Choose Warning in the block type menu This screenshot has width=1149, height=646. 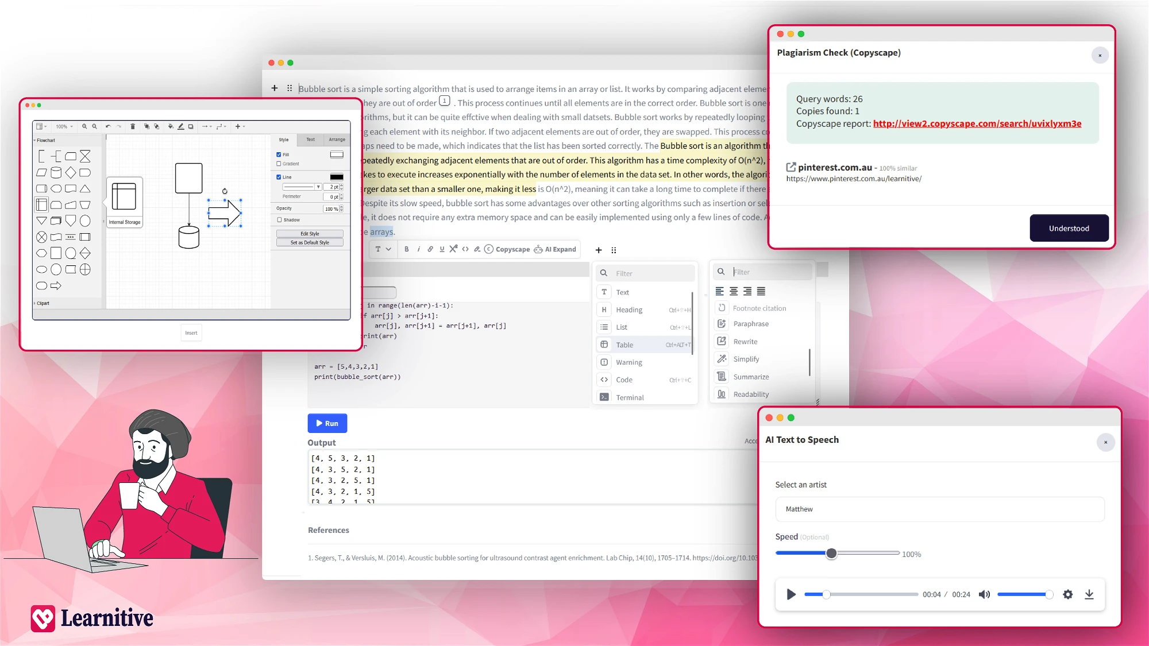(644, 362)
